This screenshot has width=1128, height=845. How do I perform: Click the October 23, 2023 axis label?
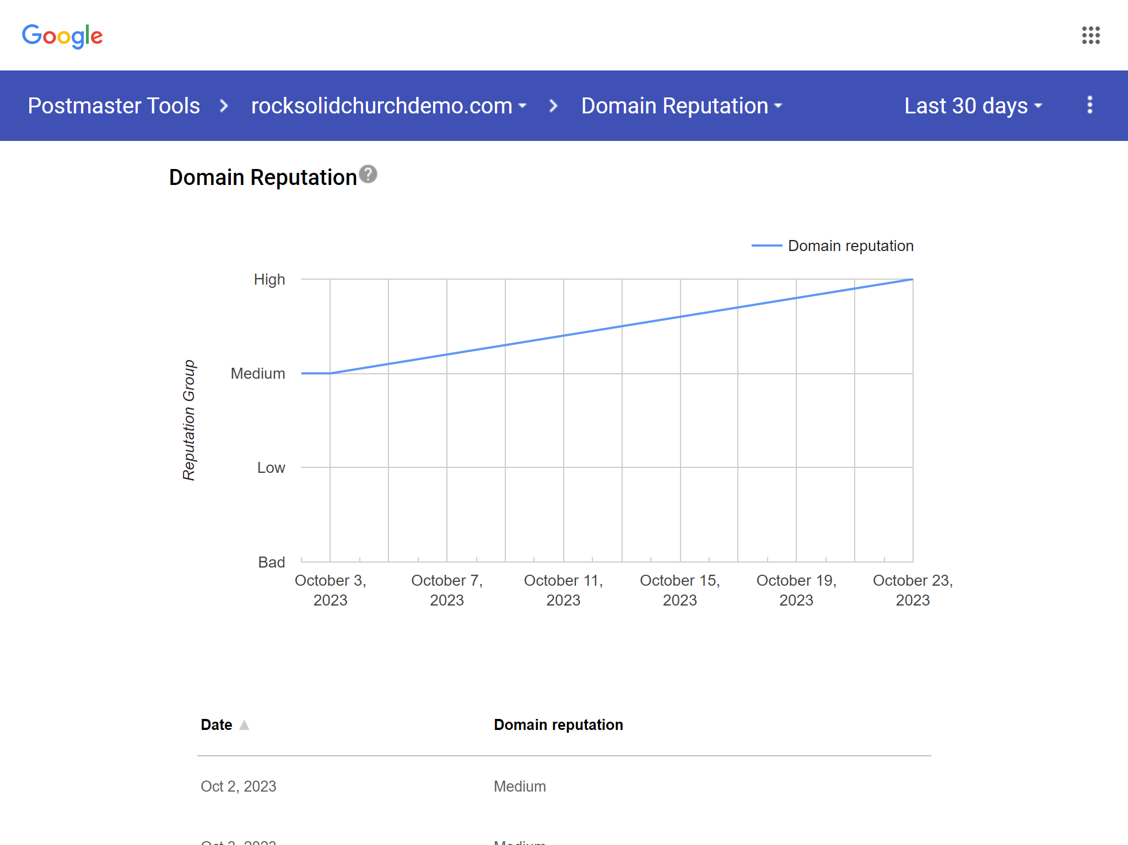[x=913, y=590]
